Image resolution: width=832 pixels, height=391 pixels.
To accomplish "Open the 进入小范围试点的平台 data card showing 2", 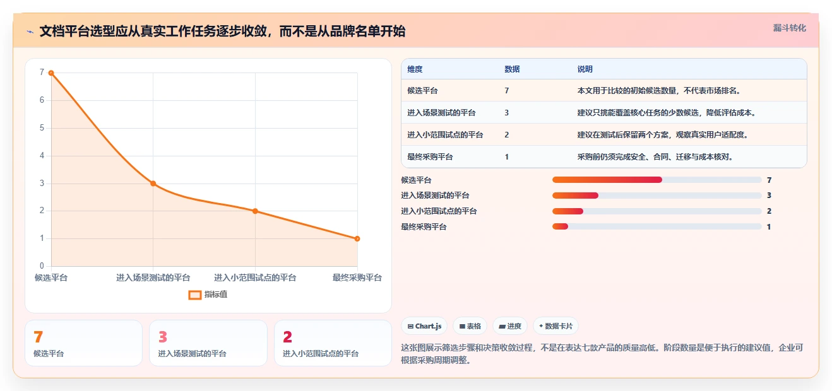I will point(333,343).
